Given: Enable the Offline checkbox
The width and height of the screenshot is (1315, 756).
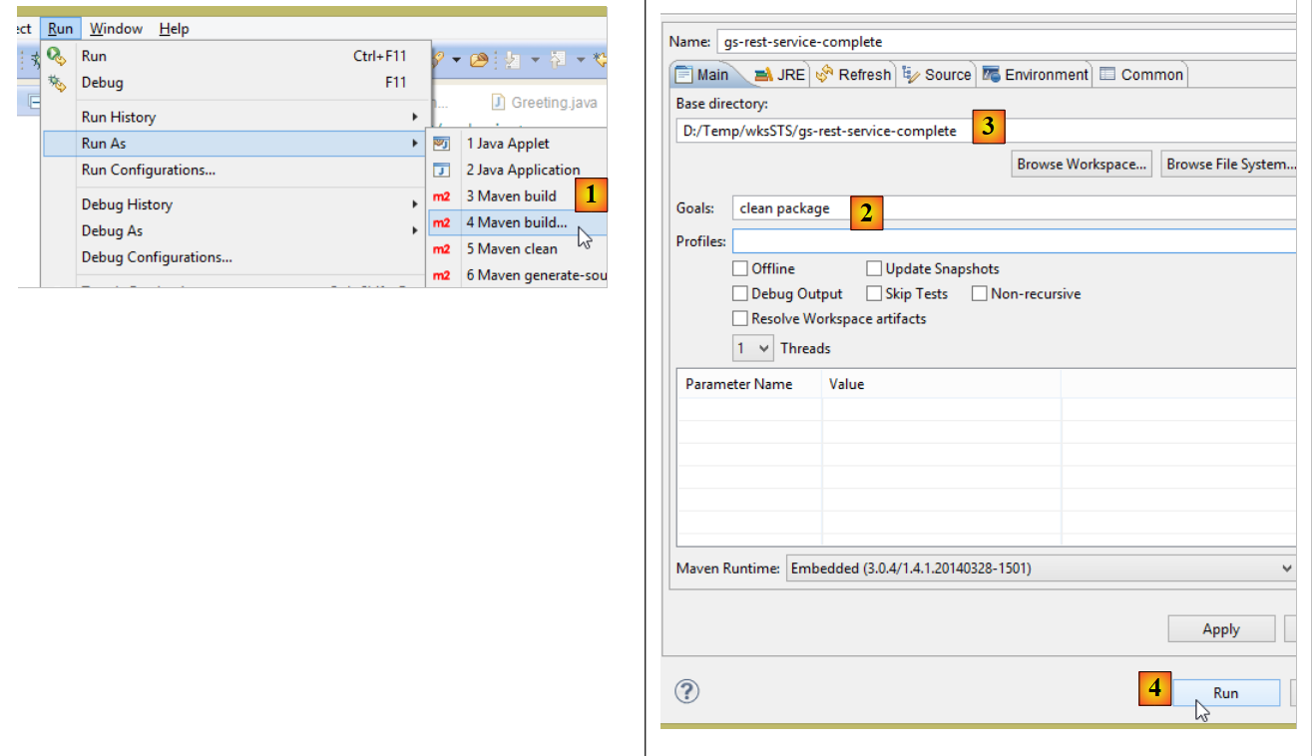Looking at the screenshot, I should (x=740, y=268).
